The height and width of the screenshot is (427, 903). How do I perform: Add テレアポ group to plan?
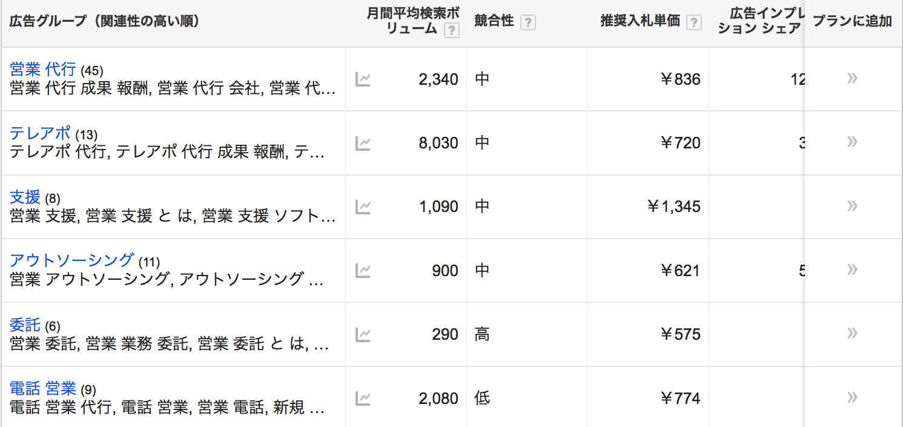click(852, 142)
